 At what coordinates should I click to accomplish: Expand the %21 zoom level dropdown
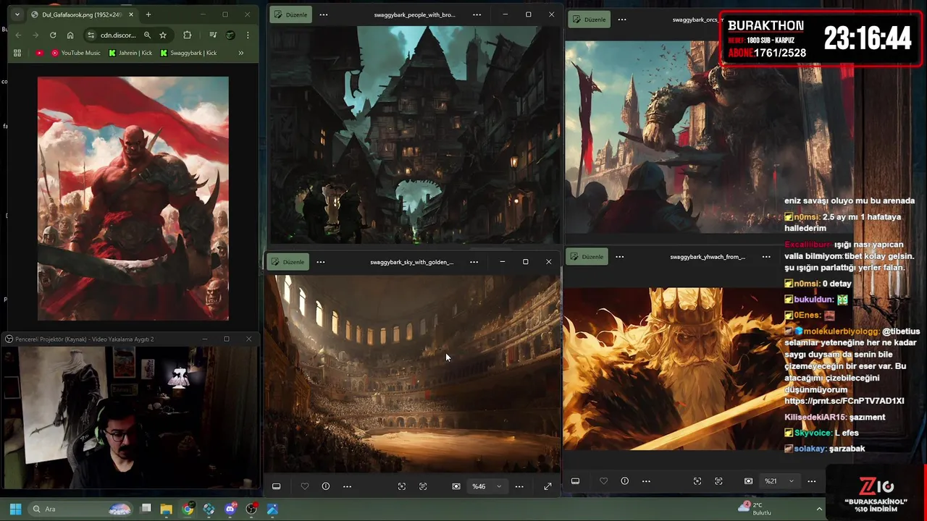pos(791,481)
